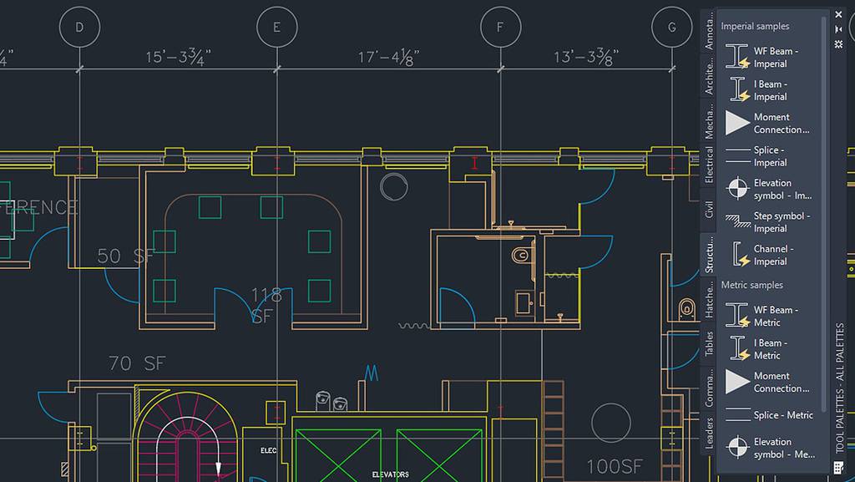The image size is (855, 482).
Task: Click the tool palette vertical scrollbar
Action: click(825, 209)
